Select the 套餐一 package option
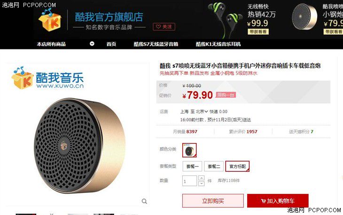The height and width of the screenshot is (215, 343). pos(192,167)
